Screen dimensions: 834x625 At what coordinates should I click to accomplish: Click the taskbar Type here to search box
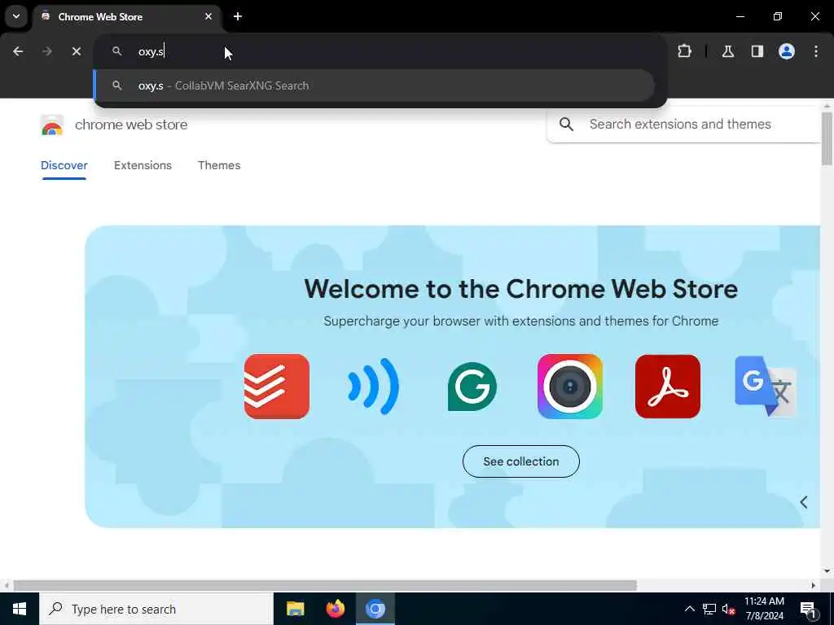(156, 609)
